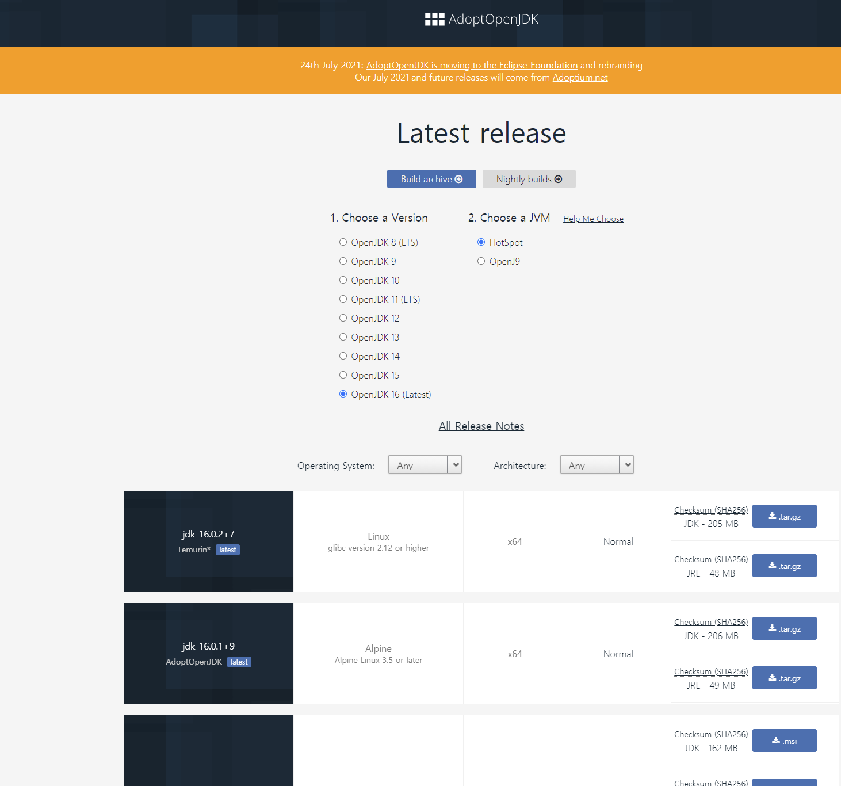
Task: Click the AdoptOpenJDK logo icon
Action: point(434,20)
